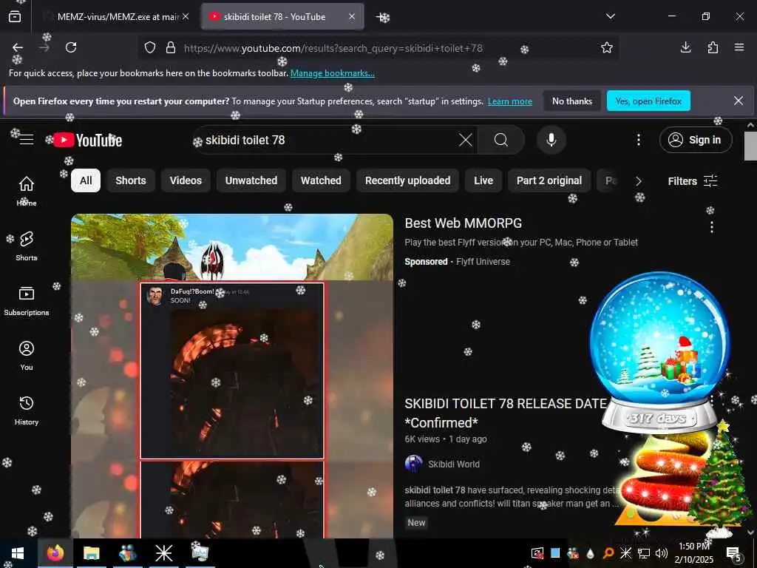Open the Filters options panel
The width and height of the screenshot is (757, 568).
(692, 181)
